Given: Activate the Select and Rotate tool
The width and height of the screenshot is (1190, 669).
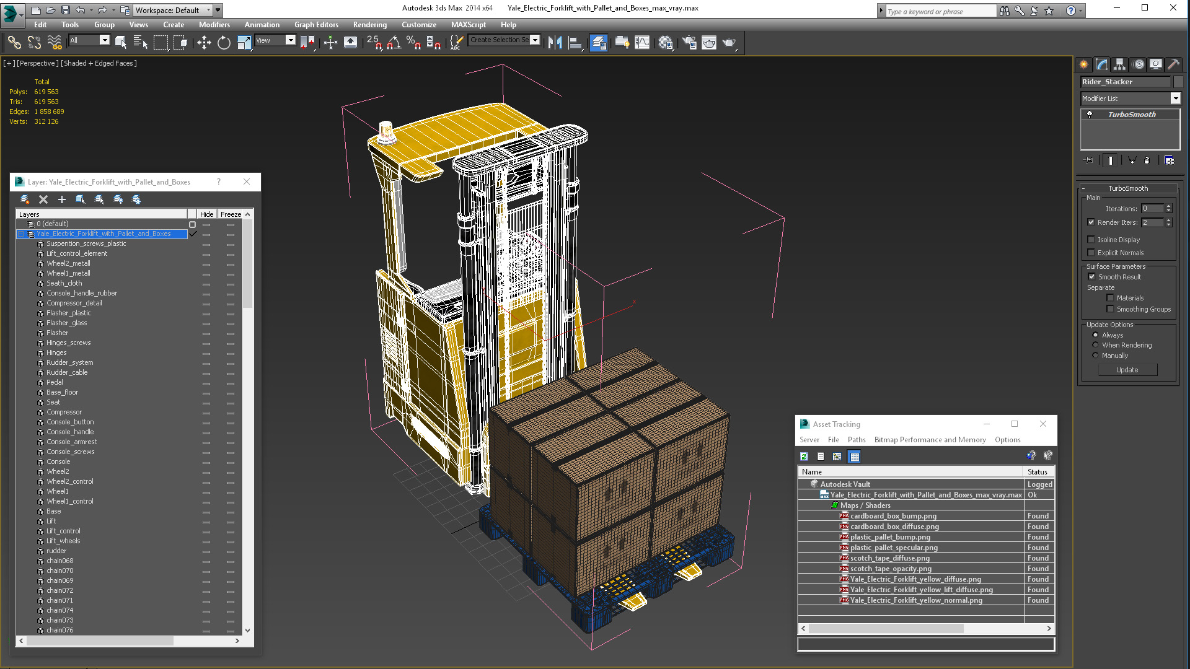Looking at the screenshot, I should pyautogui.click(x=224, y=42).
